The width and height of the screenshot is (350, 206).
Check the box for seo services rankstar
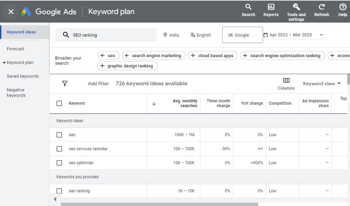[x=59, y=149]
